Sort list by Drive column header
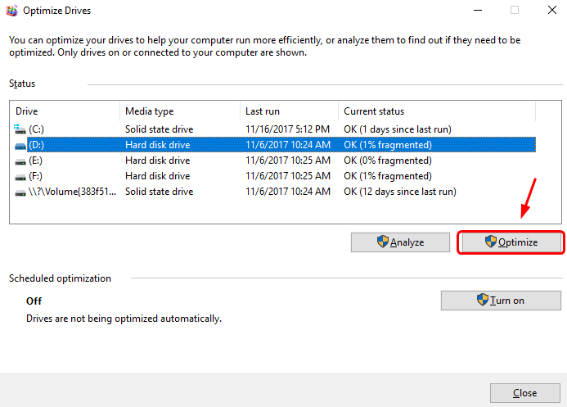567x407 pixels. pyautogui.click(x=65, y=111)
